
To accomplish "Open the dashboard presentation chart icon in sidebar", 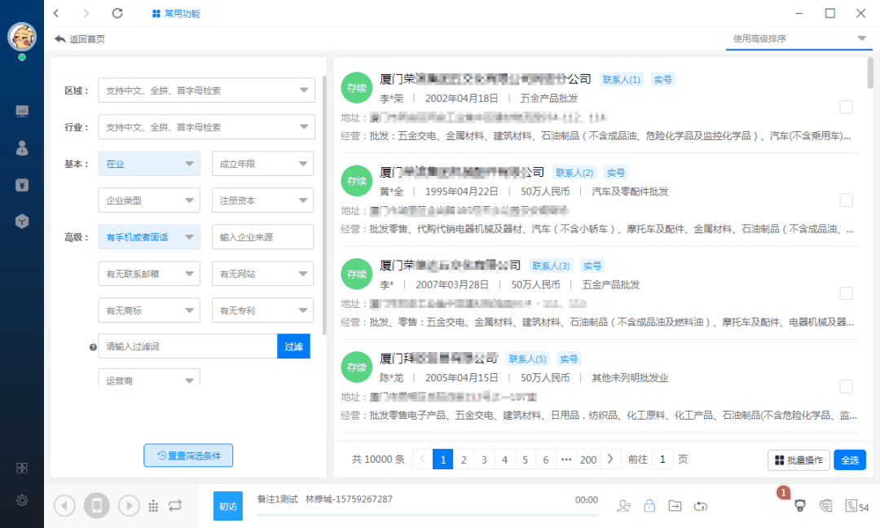I will click(x=22, y=111).
